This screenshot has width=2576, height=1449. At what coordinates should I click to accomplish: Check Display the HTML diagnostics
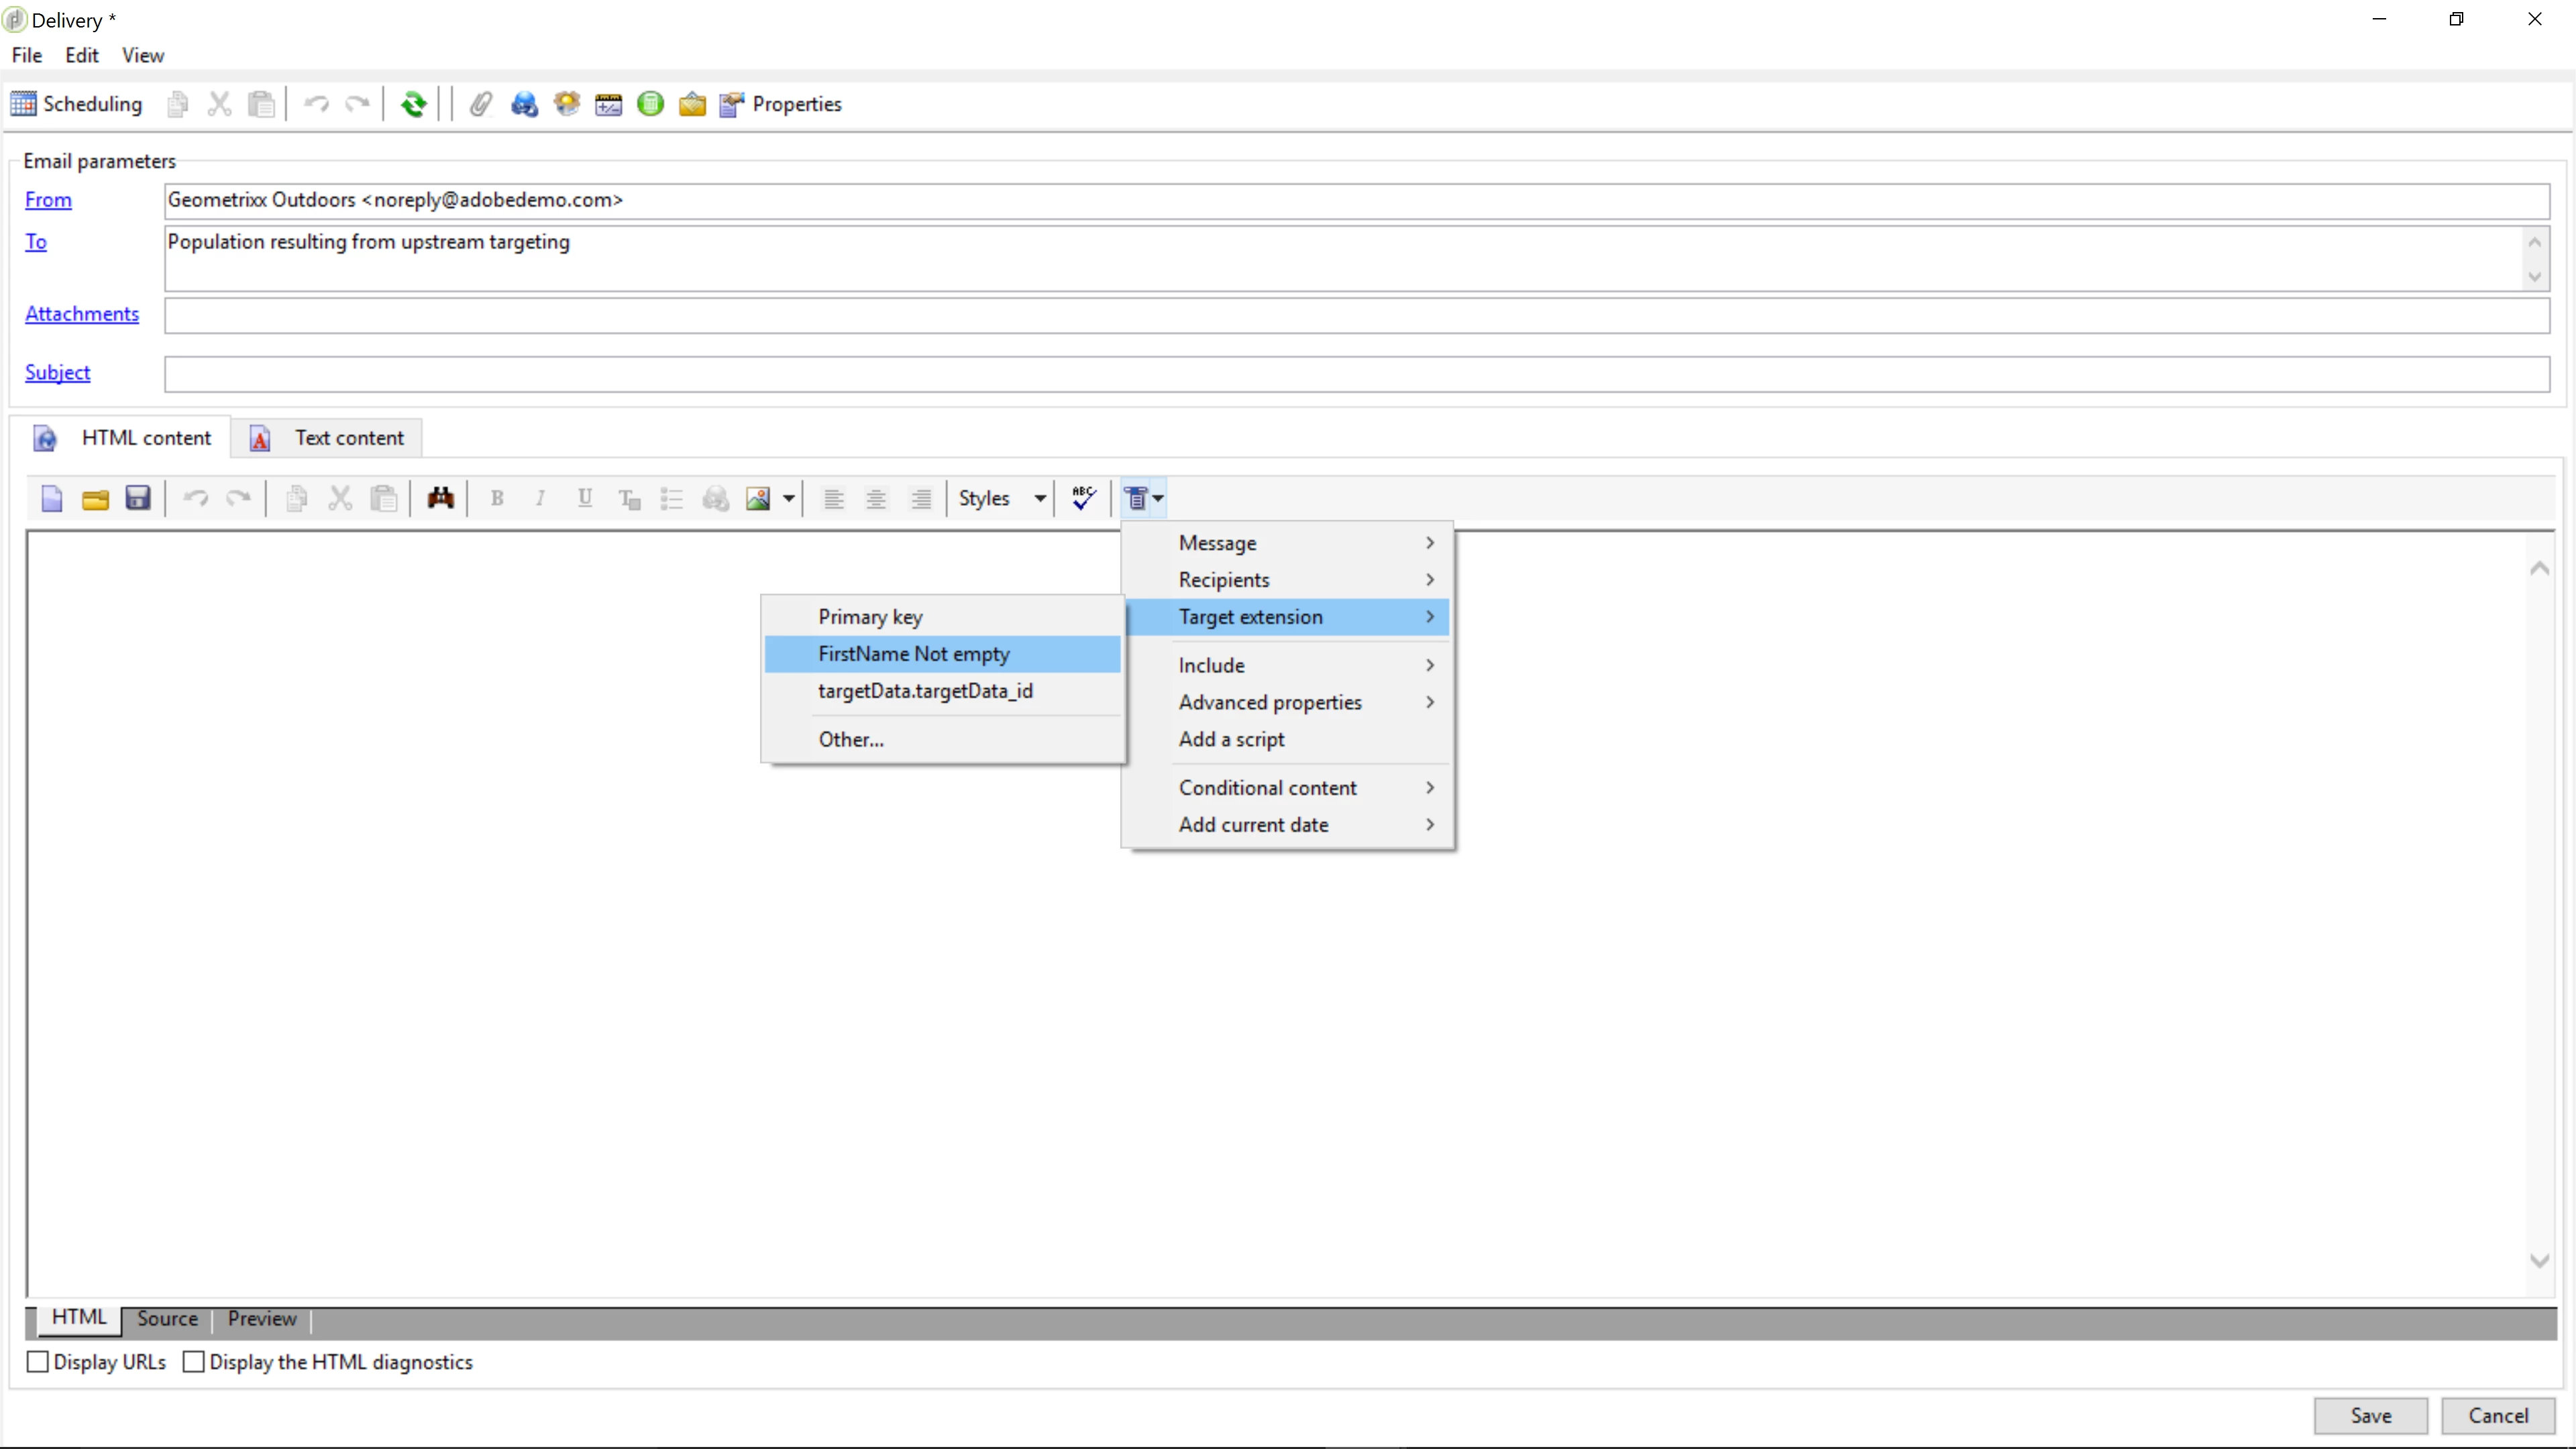click(x=194, y=1362)
